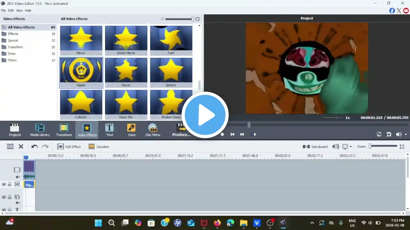Select the All Video Effects folder
This screenshot has width=410, height=230.
pyautogui.click(x=28, y=27)
